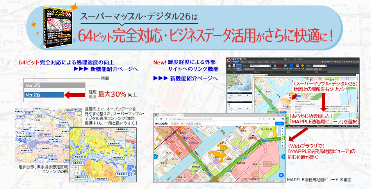Click the mapple logo in the web viewer

click(161, 124)
